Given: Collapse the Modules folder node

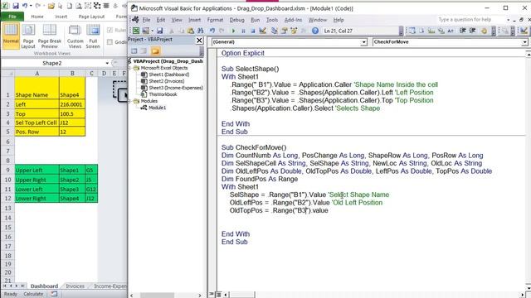Looking at the screenshot, I should 130,101.
